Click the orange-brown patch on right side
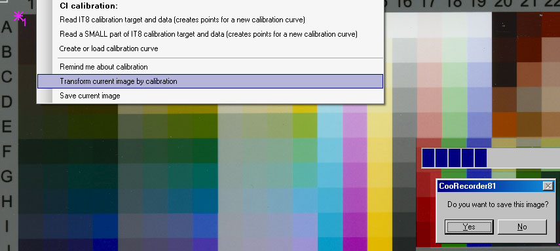560x251 pixels. [504, 125]
